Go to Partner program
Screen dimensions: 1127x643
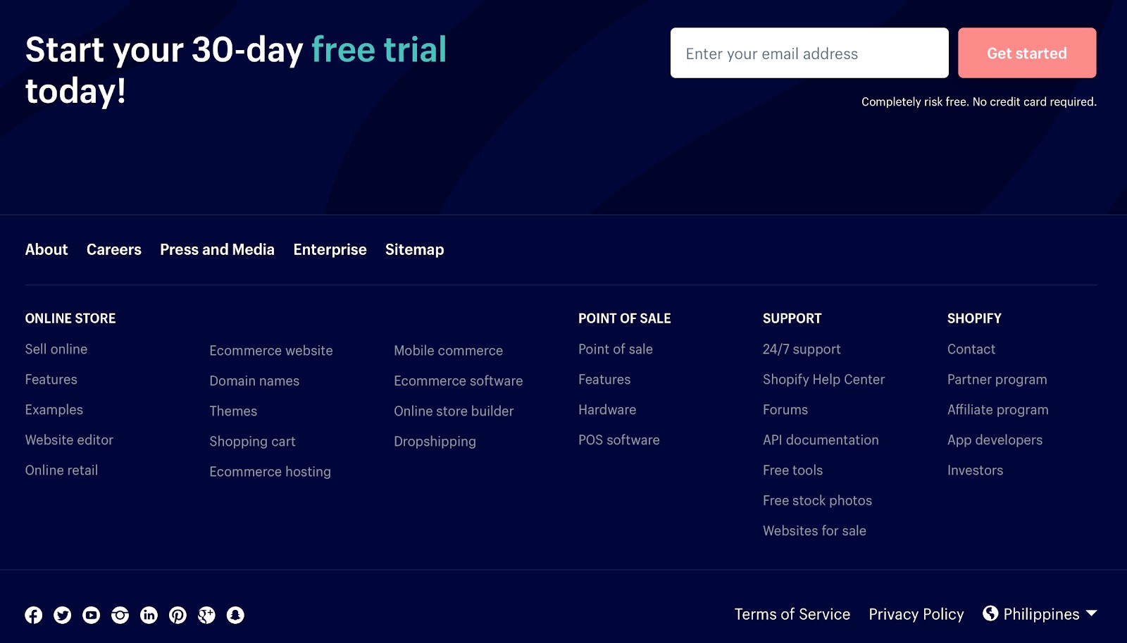click(x=997, y=380)
